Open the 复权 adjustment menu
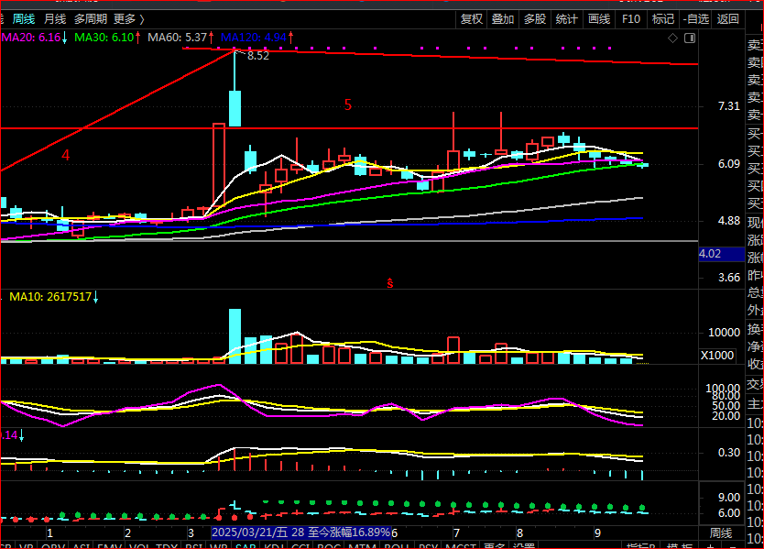This screenshot has height=549, width=764. [x=472, y=19]
